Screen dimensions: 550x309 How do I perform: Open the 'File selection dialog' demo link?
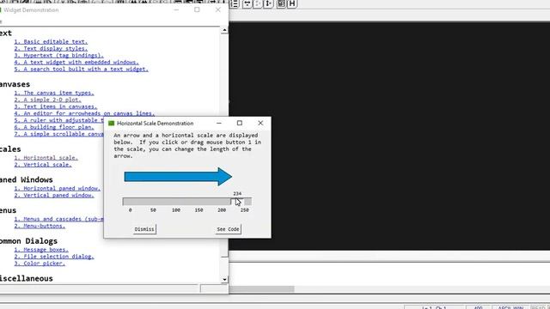54,257
